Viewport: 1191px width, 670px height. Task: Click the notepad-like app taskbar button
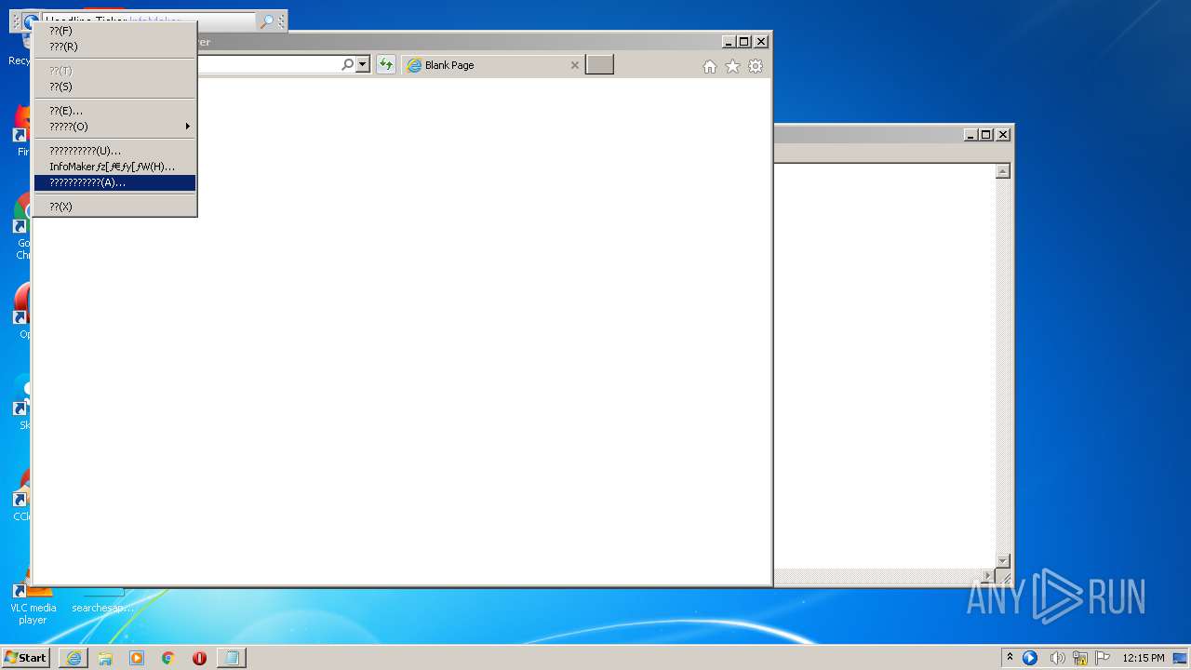[232, 658]
